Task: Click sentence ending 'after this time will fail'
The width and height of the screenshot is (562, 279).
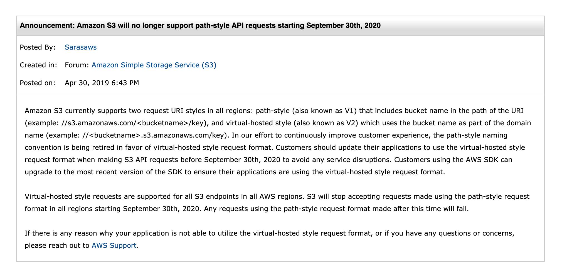Action: (x=336, y=209)
